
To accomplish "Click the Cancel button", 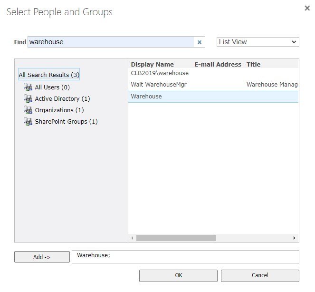I will click(260, 275).
